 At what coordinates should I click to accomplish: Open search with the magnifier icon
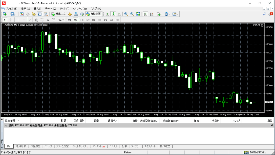[x=265, y=14]
